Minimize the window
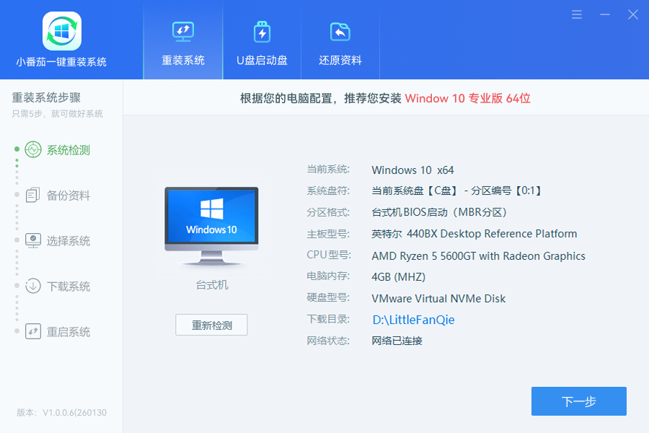Viewport: 649px width, 433px height. pos(605,14)
